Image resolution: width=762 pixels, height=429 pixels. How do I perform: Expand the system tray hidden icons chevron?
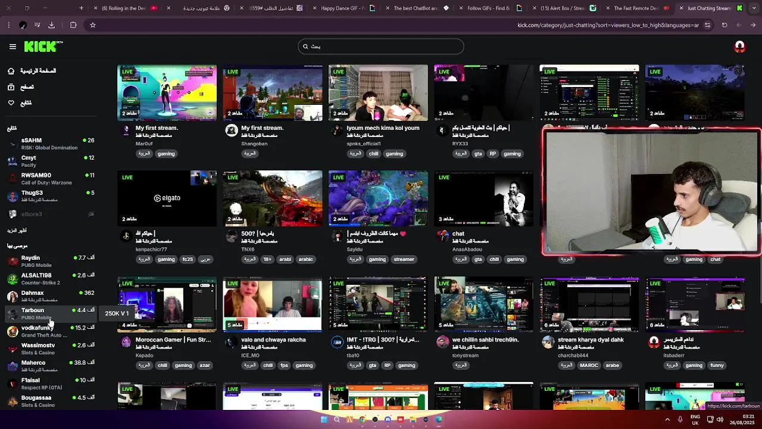(667, 419)
